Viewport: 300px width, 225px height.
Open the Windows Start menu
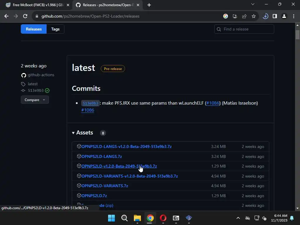[x=111, y=218]
